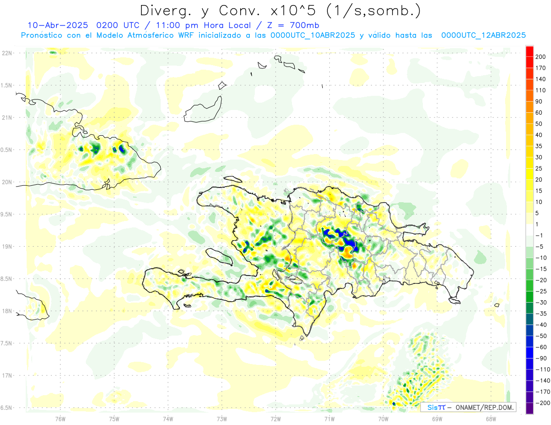Click the '-30' colorbar label

pos(542,302)
